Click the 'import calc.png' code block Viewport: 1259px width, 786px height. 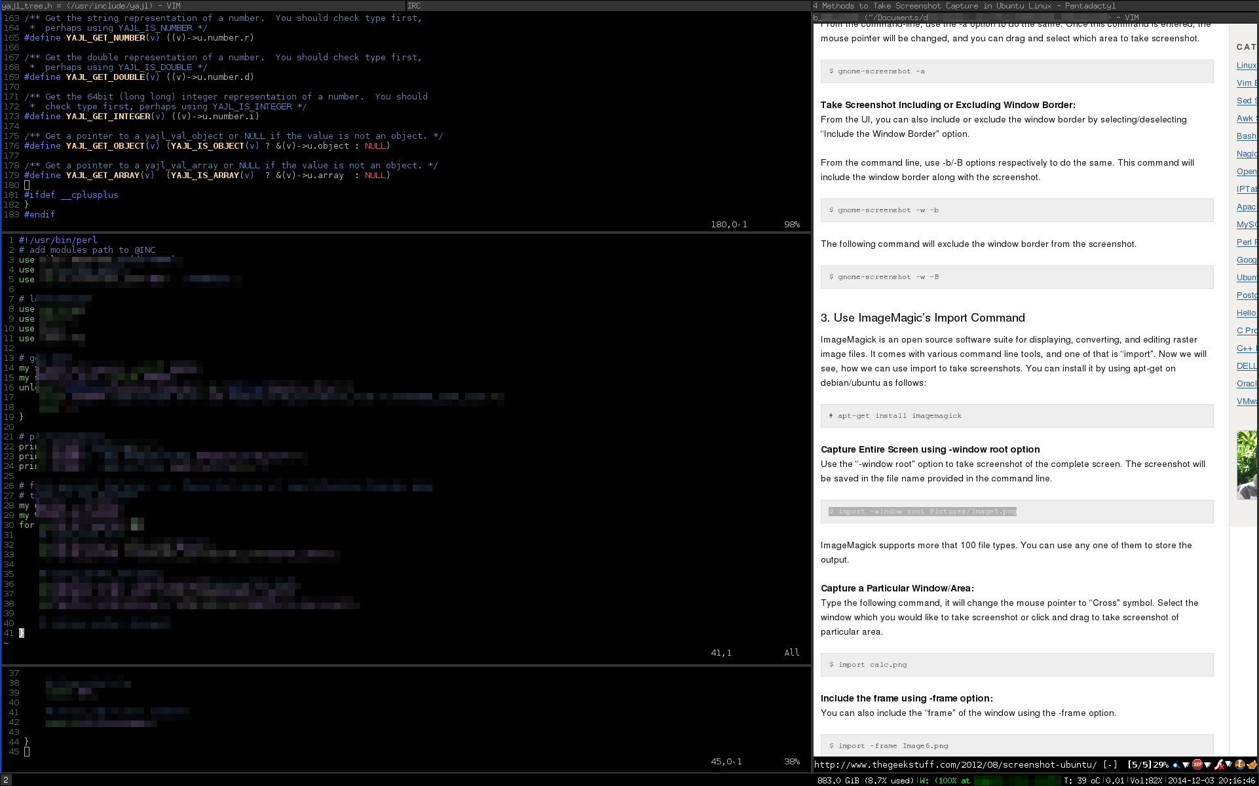coord(1017,665)
